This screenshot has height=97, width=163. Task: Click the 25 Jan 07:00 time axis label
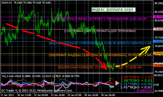pyautogui.click(x=74, y=95)
